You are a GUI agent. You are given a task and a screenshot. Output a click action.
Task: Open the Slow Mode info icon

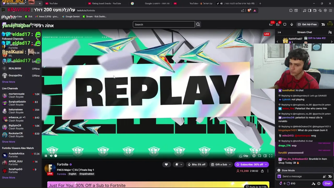point(279,170)
